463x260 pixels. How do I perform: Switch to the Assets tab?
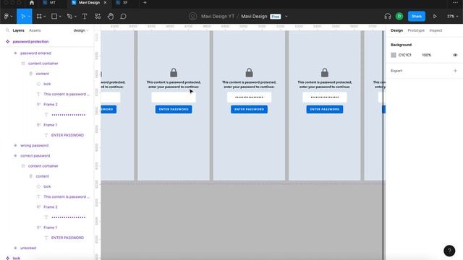(35, 30)
